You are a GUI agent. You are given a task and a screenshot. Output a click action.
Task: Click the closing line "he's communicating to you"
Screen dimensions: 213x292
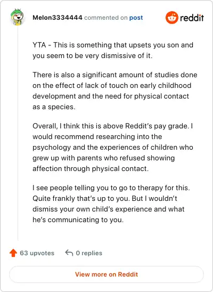coord(78,220)
